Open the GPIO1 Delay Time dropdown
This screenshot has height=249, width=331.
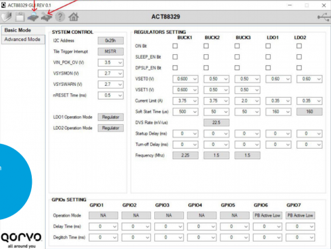[x=103, y=227]
